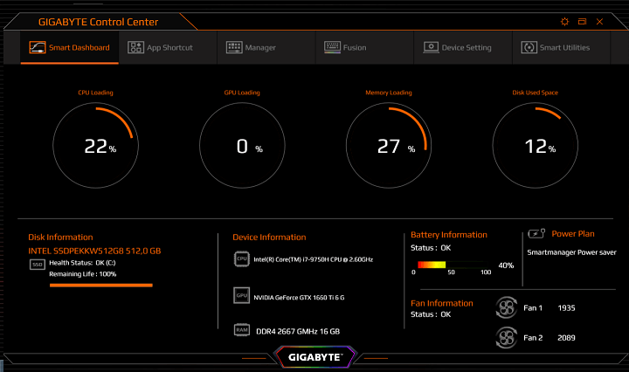The image size is (629, 372).
Task: Click the GIGABYTE Control Center title
Action: tap(98, 22)
